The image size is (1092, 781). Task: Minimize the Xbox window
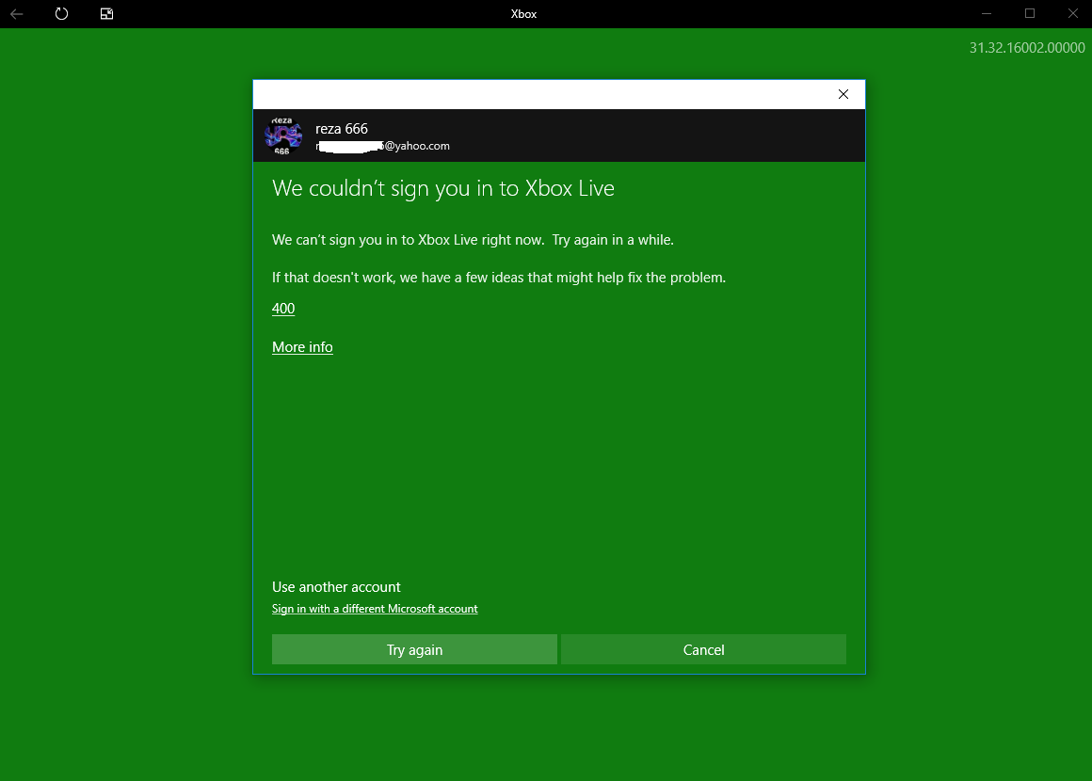pyautogui.click(x=987, y=14)
